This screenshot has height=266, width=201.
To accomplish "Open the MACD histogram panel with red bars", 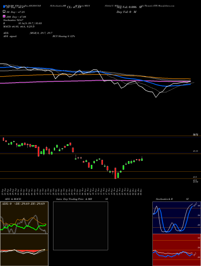I will pos(24,250).
